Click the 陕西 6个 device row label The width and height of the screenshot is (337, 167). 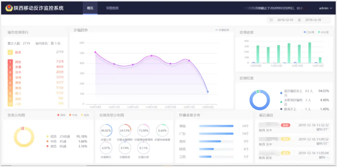(x=182, y=149)
